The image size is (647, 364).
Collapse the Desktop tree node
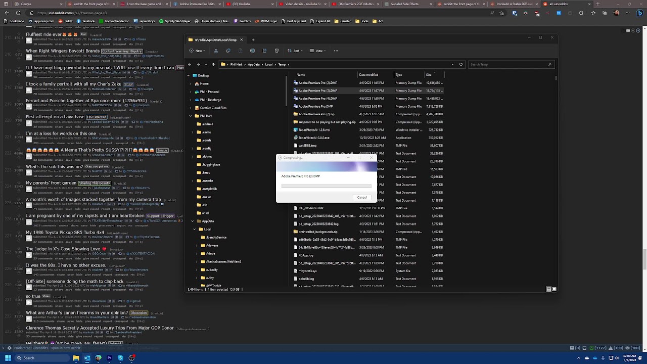coord(189,75)
